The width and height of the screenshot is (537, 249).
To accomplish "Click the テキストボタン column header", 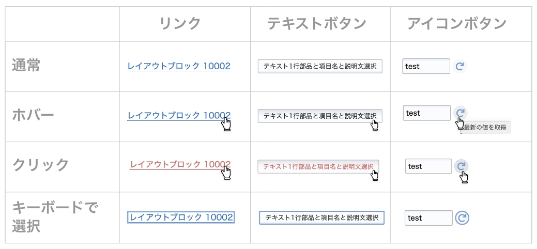I will (317, 24).
